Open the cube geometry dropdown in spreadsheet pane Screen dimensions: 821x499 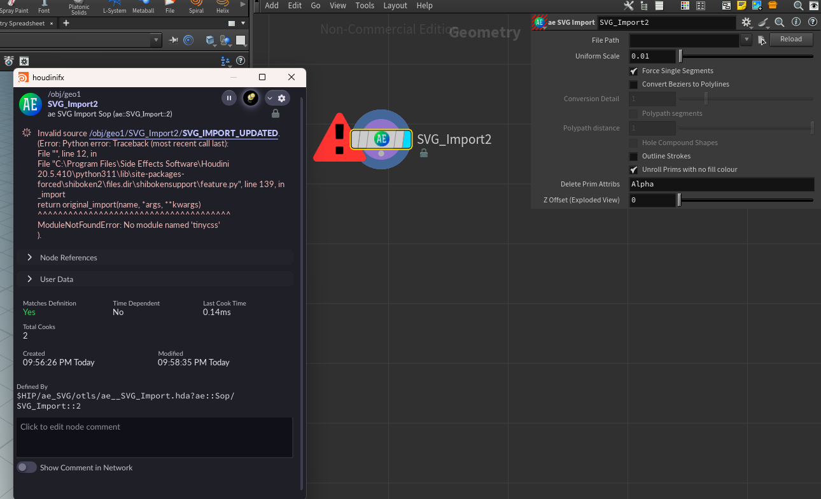[211, 40]
